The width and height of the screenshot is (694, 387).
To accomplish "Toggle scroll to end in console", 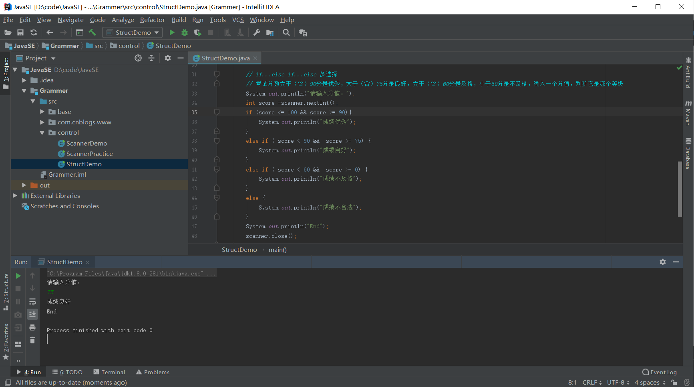I will (x=32, y=314).
